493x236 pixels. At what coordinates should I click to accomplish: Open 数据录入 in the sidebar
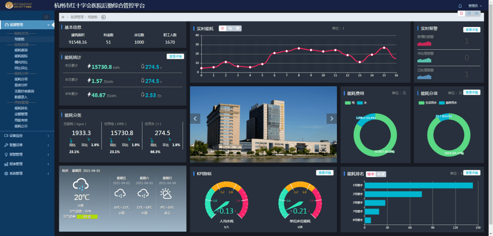click(x=21, y=97)
